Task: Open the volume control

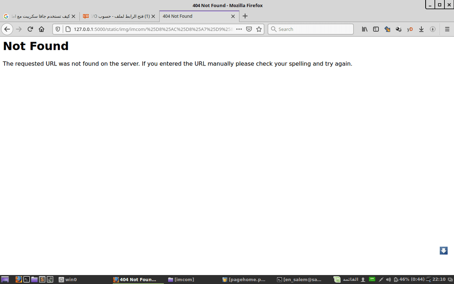Action: [388, 279]
